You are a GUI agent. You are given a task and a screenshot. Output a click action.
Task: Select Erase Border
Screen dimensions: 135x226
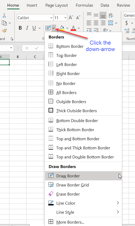pyautogui.click(x=84, y=194)
